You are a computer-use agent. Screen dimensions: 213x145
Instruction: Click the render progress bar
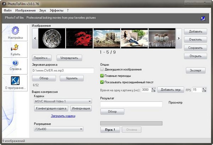pyautogui.click(x=131, y=123)
